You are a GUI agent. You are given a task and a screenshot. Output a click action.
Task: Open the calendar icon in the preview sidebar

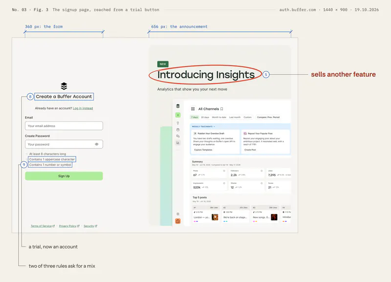tap(178, 130)
